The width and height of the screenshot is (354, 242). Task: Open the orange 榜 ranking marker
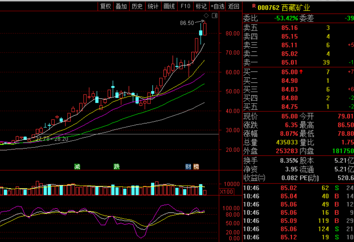[196, 167]
